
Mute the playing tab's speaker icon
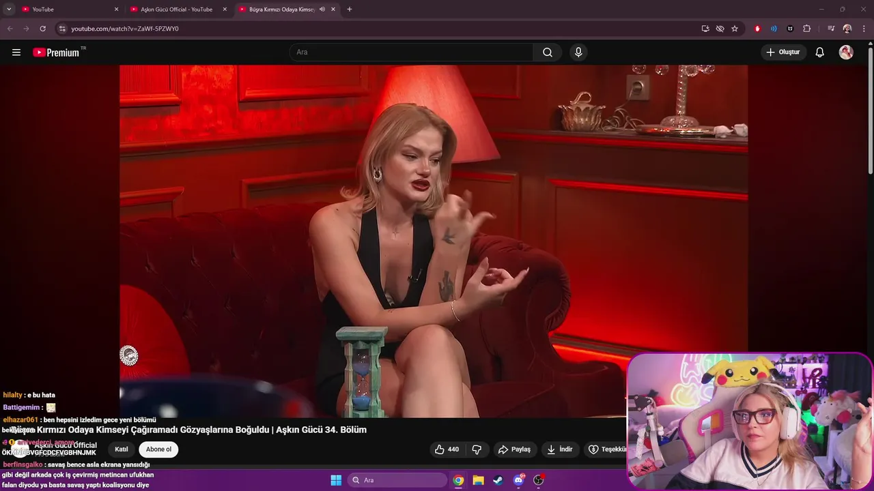322,10
